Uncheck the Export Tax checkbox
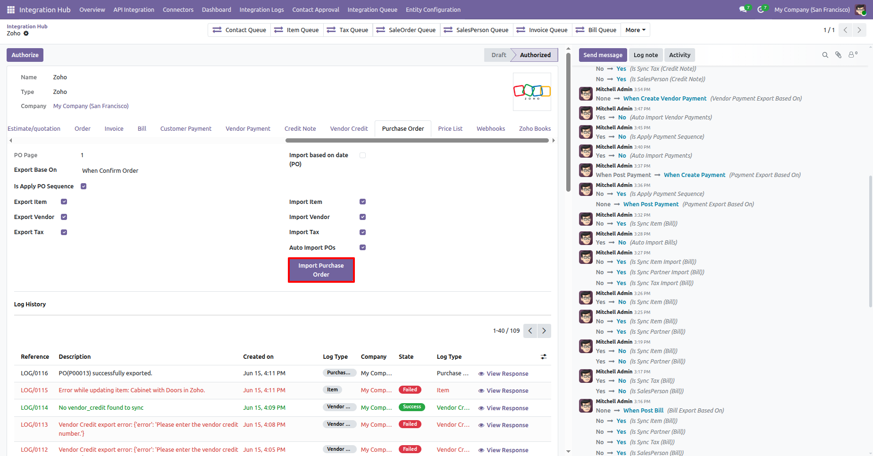The width and height of the screenshot is (873, 456). [64, 232]
